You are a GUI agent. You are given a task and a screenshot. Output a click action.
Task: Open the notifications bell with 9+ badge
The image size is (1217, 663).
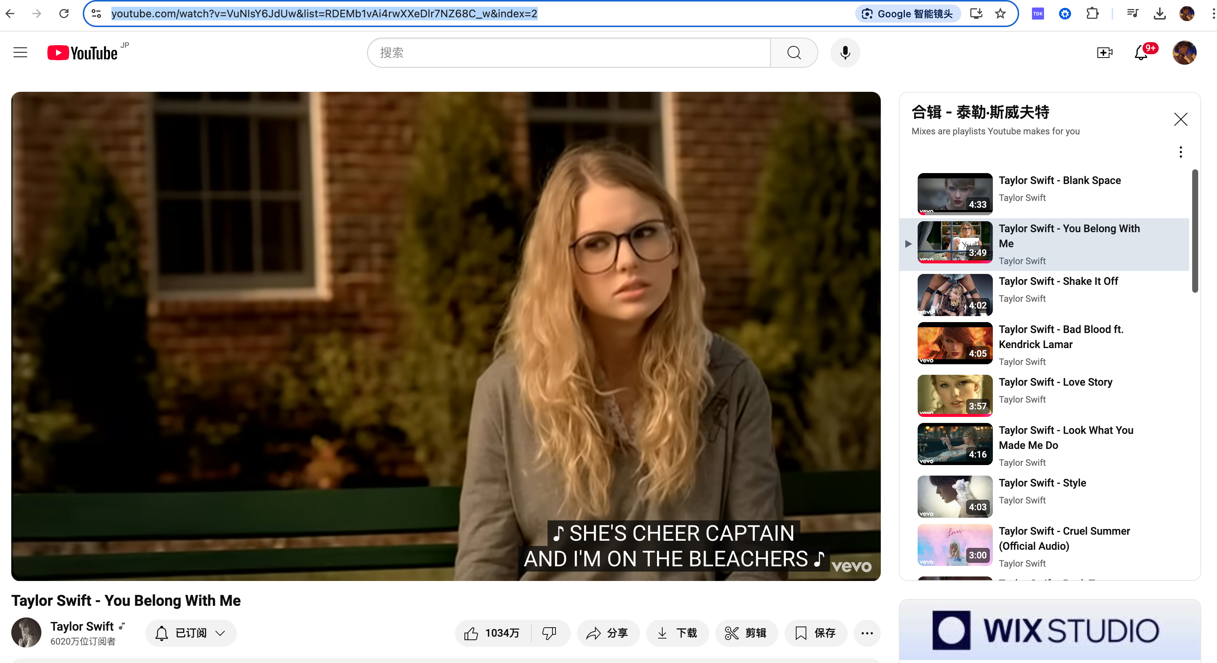pos(1141,52)
